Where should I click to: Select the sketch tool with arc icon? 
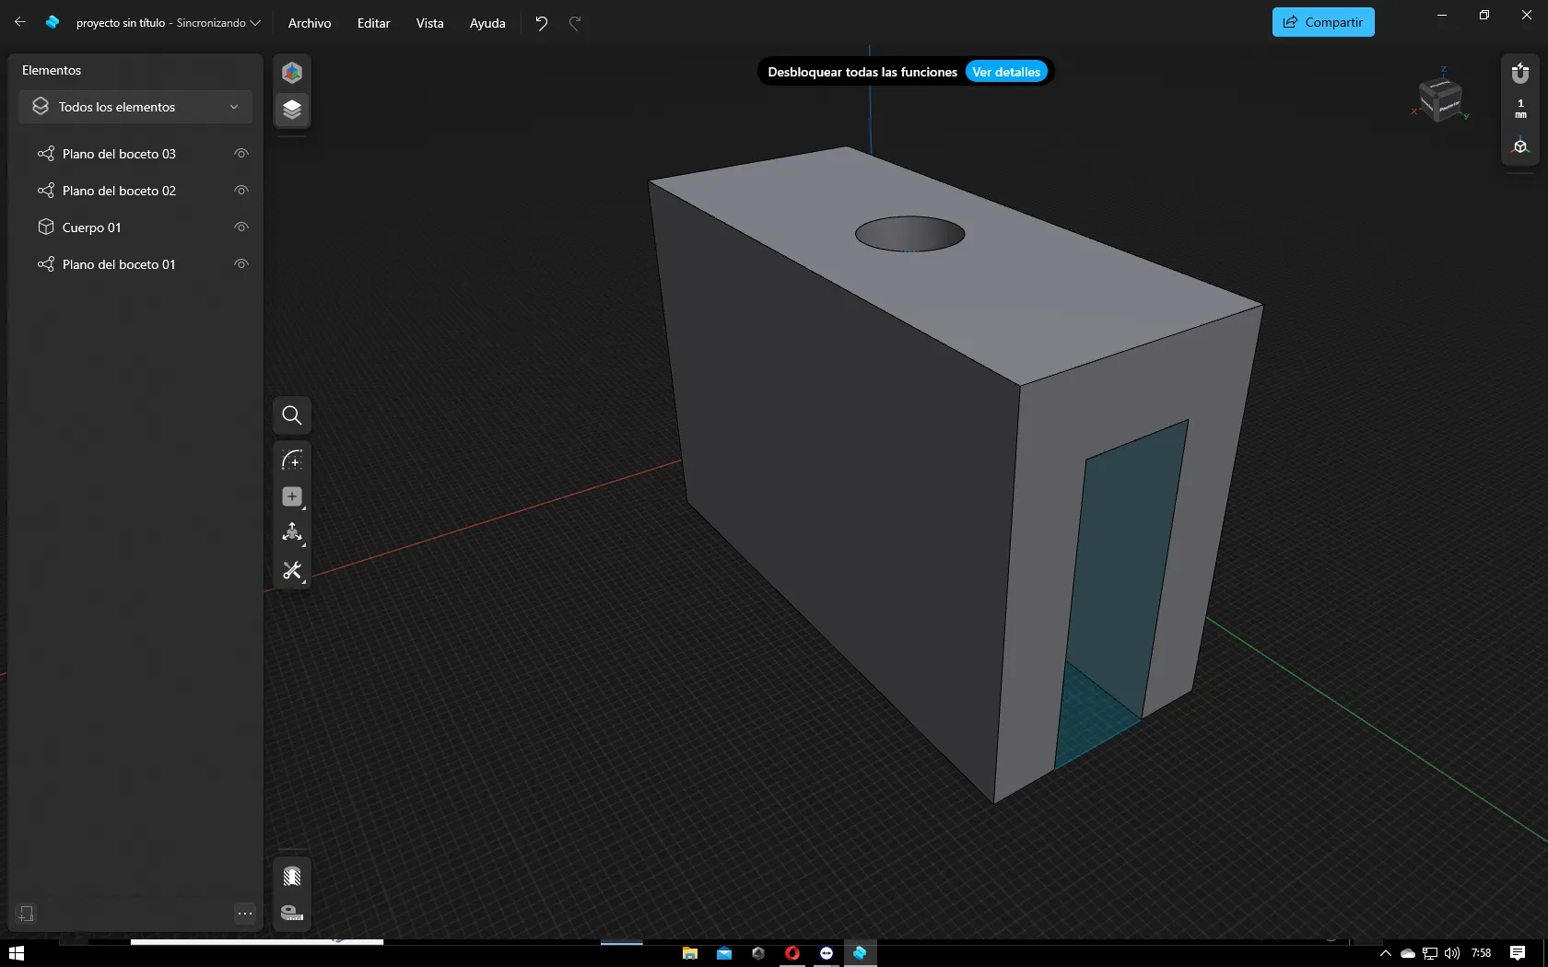[292, 460]
